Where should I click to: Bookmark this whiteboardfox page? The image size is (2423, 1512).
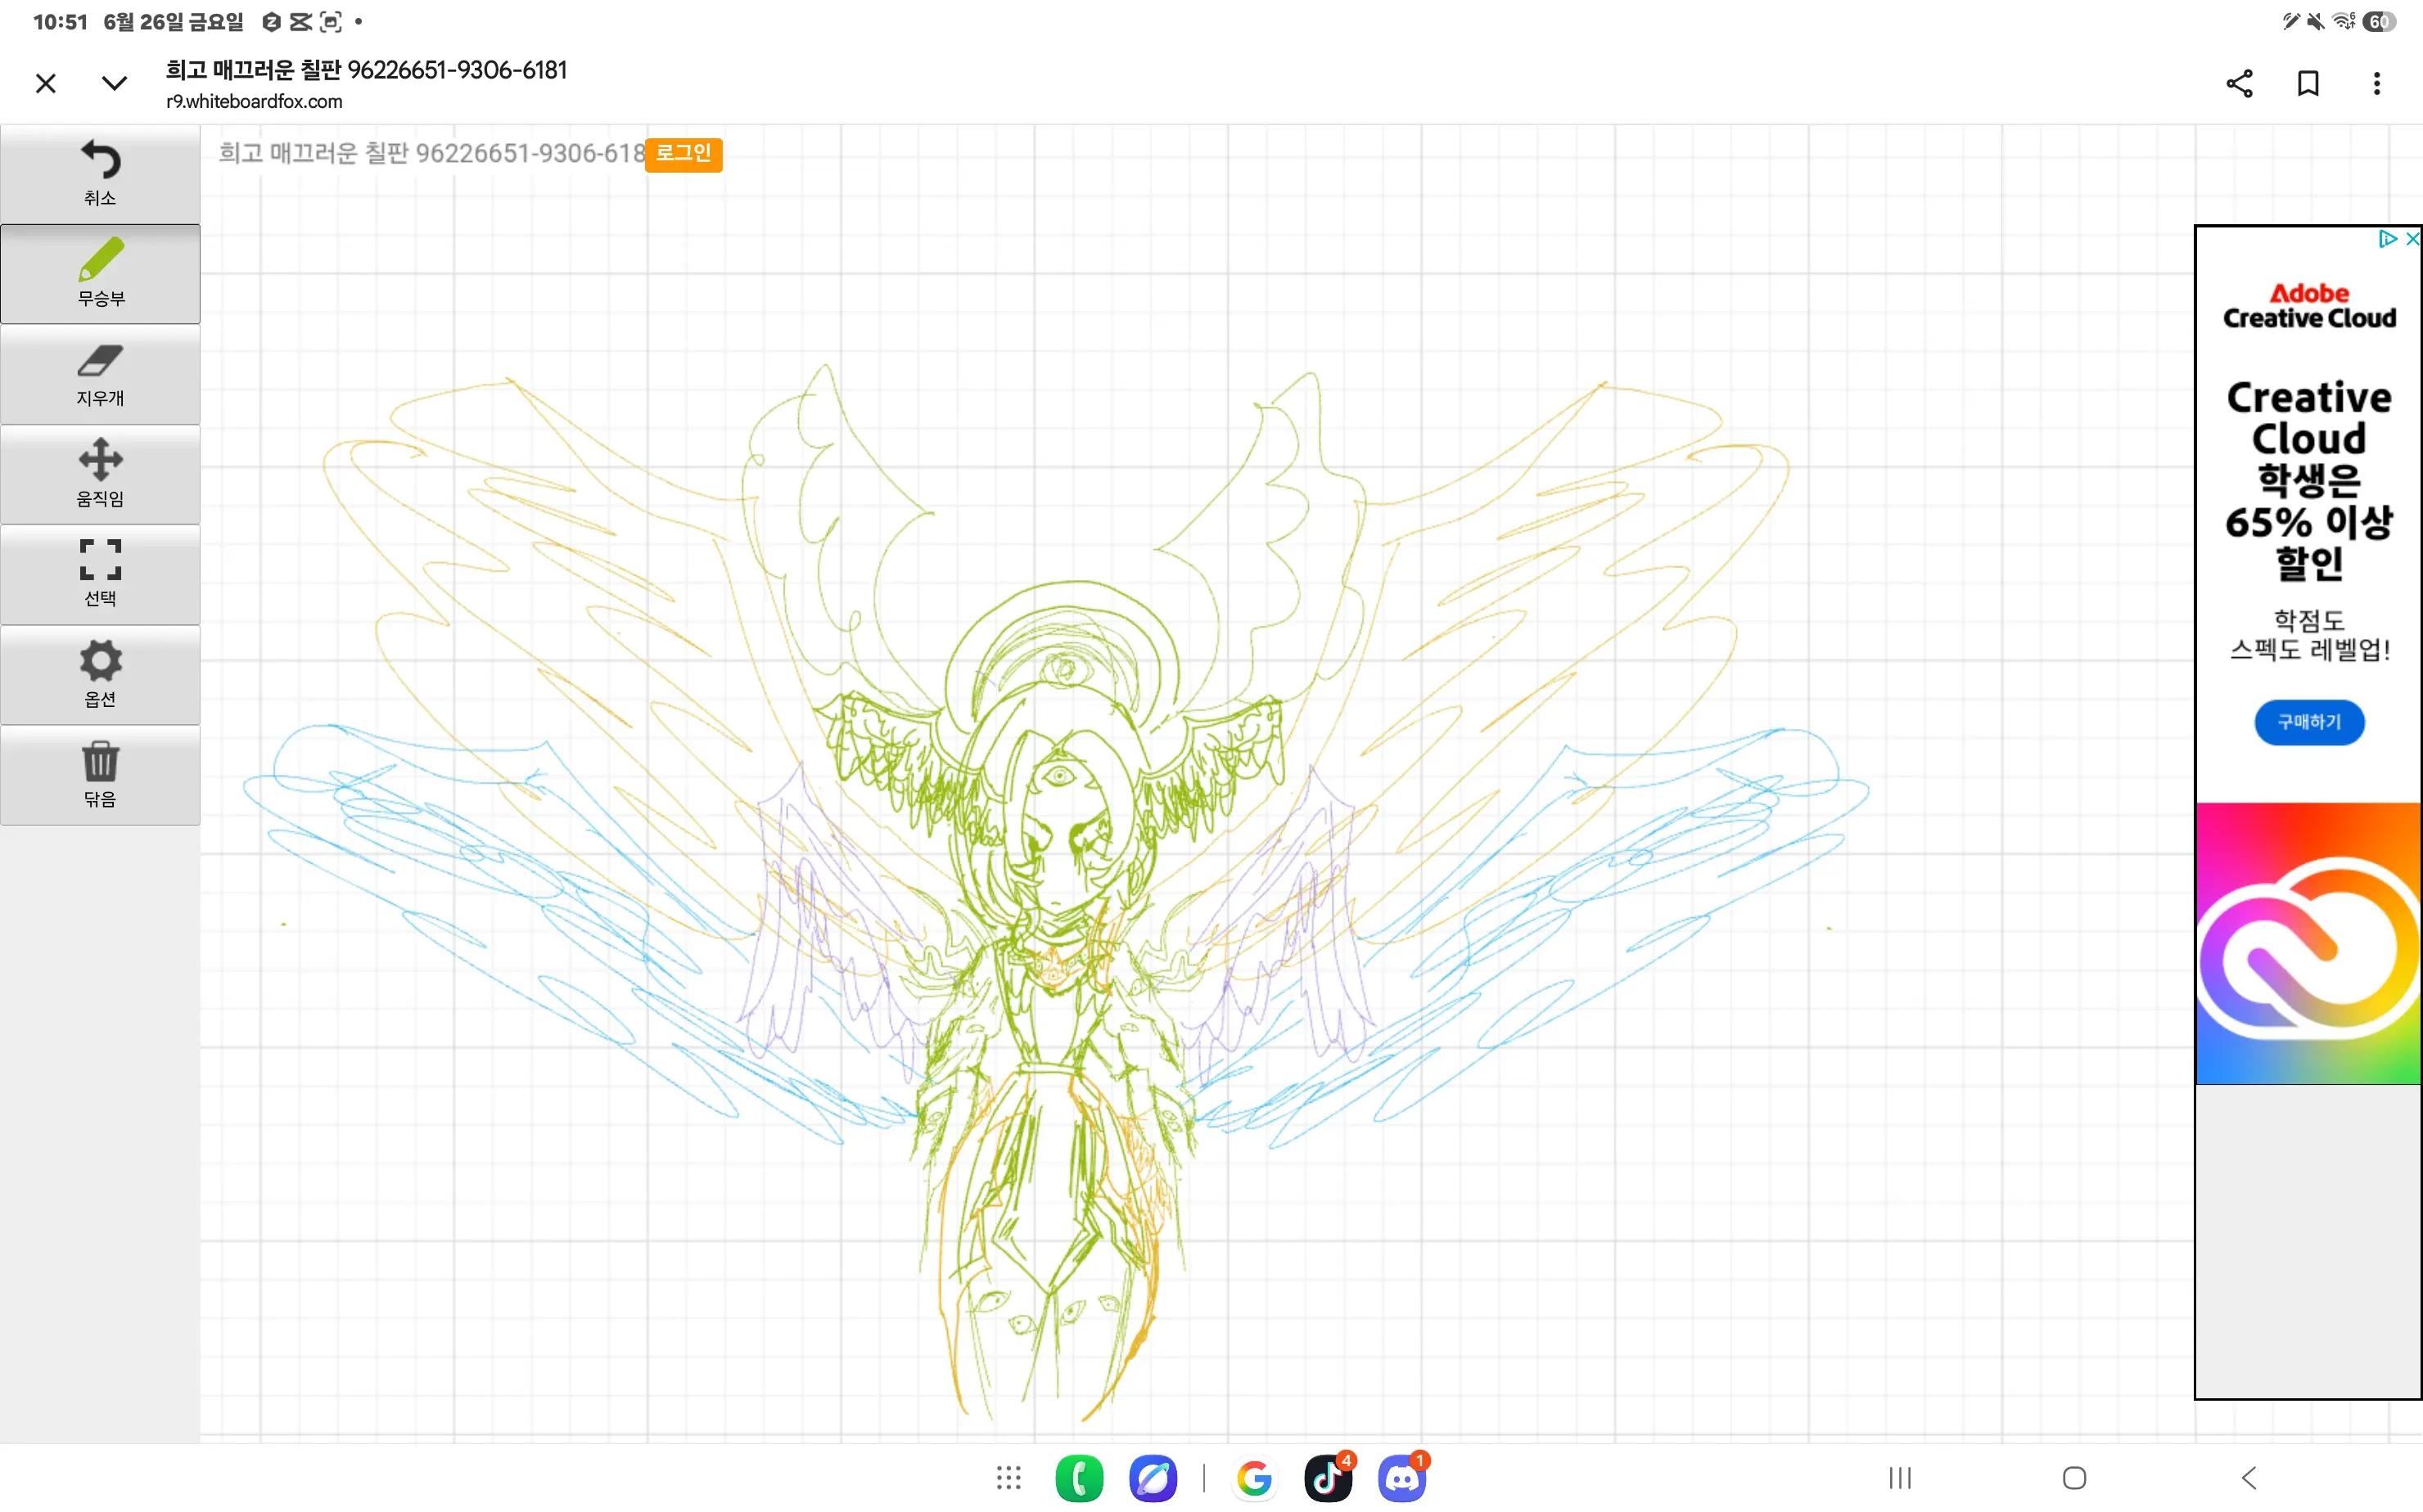point(2308,83)
